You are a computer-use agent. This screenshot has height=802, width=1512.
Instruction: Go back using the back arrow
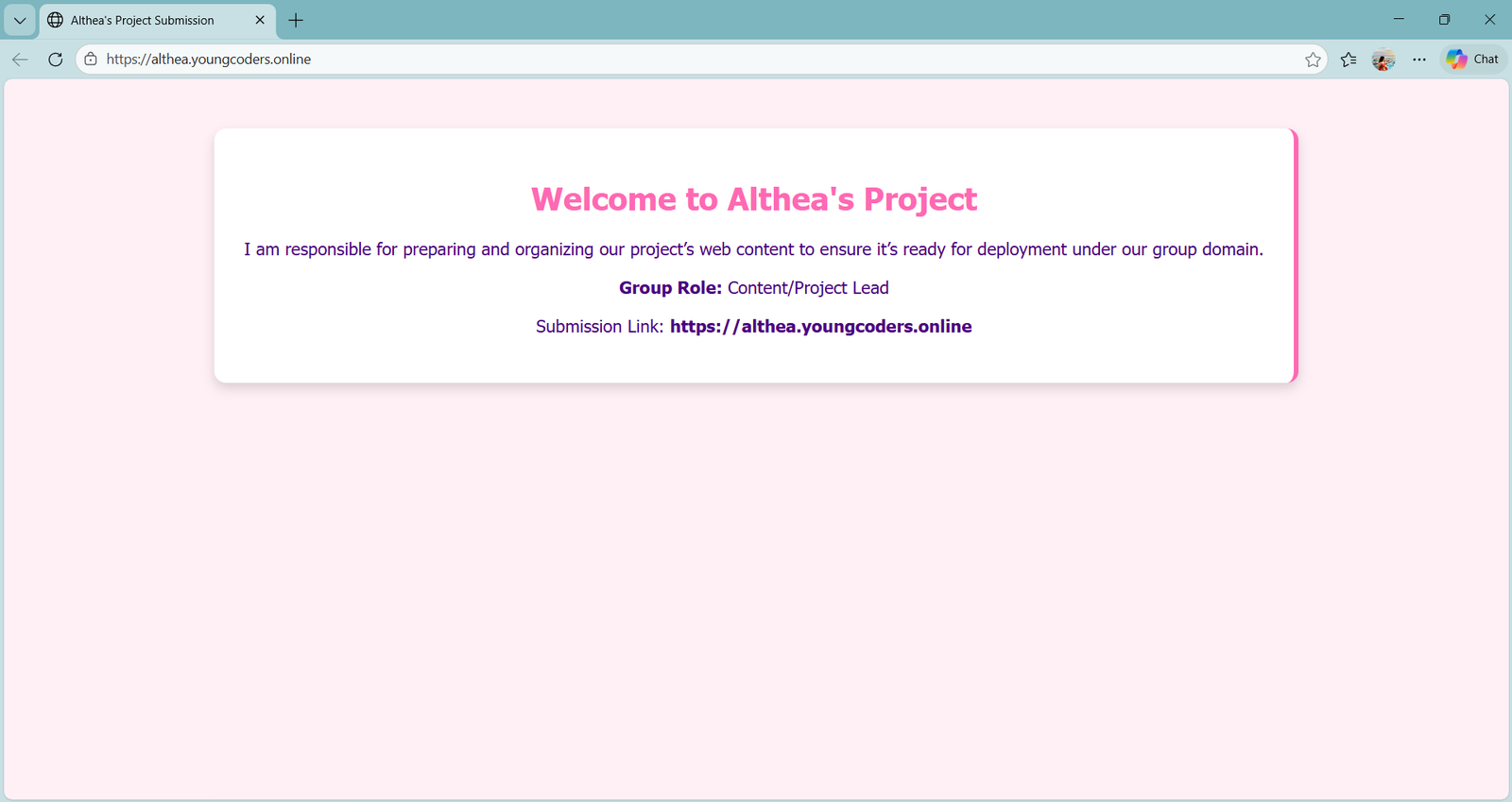(x=20, y=60)
